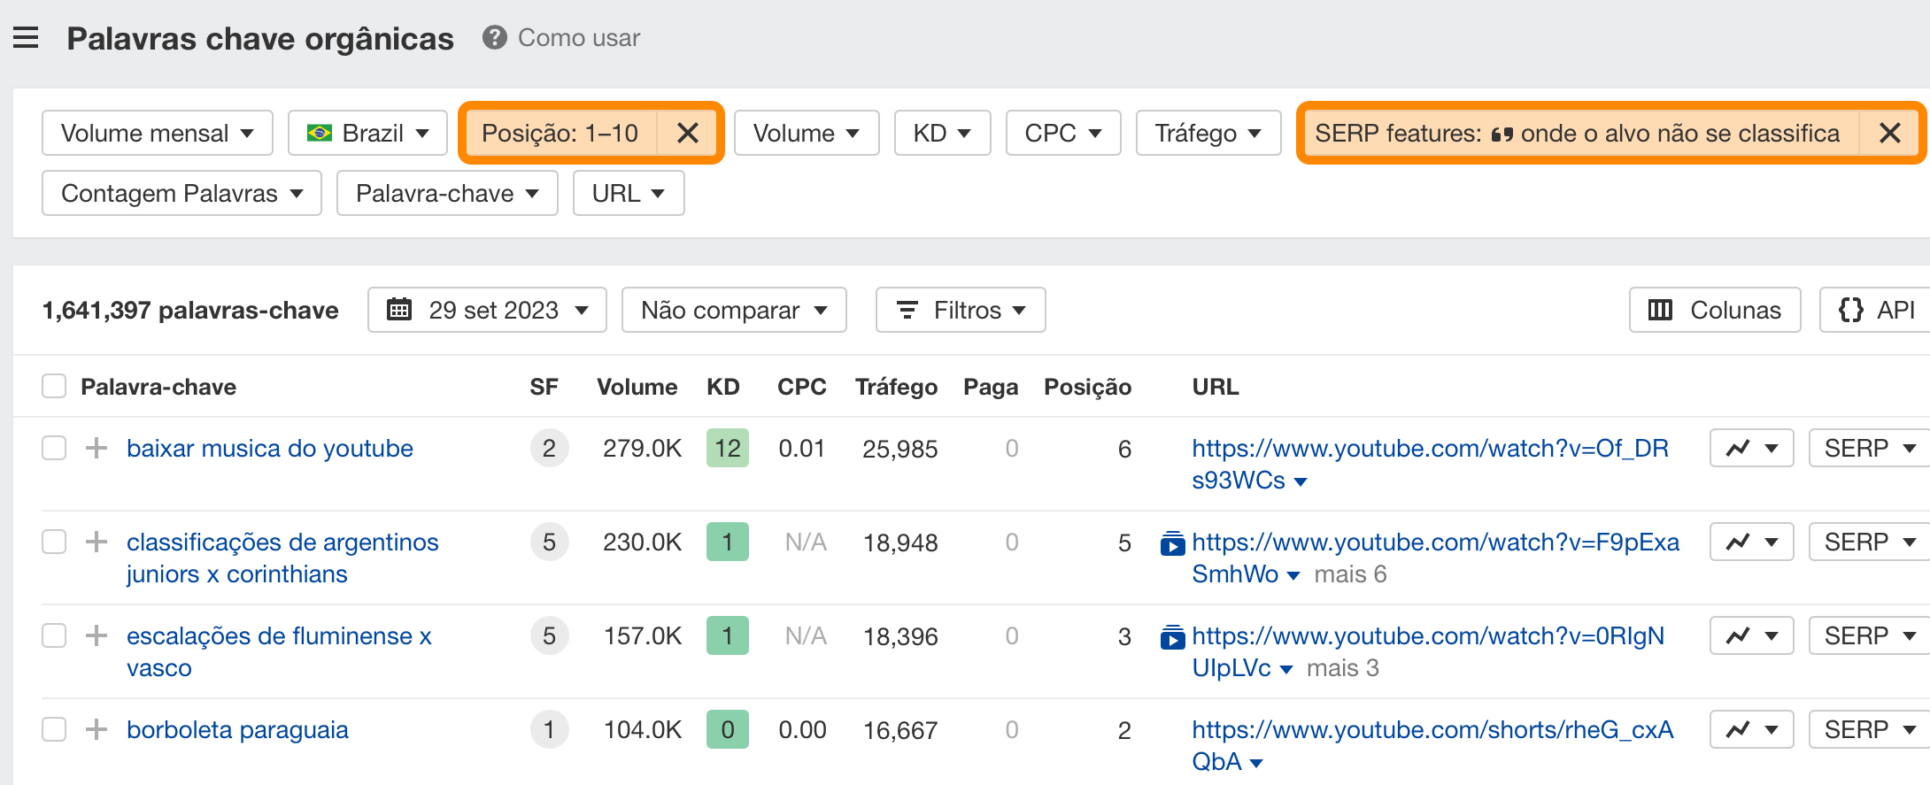
Task: Sort by the KD column header
Action: click(x=722, y=387)
